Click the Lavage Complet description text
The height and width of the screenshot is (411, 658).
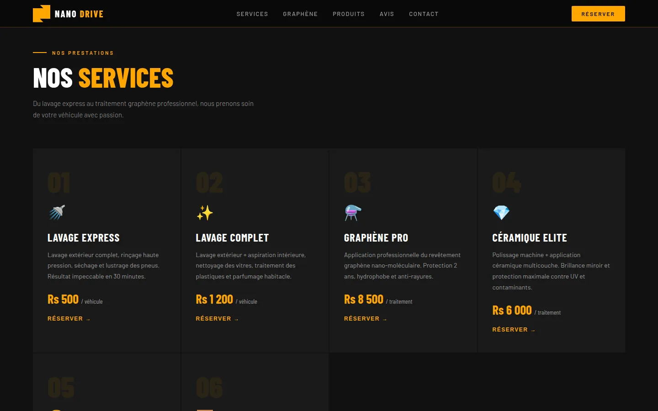(251, 266)
